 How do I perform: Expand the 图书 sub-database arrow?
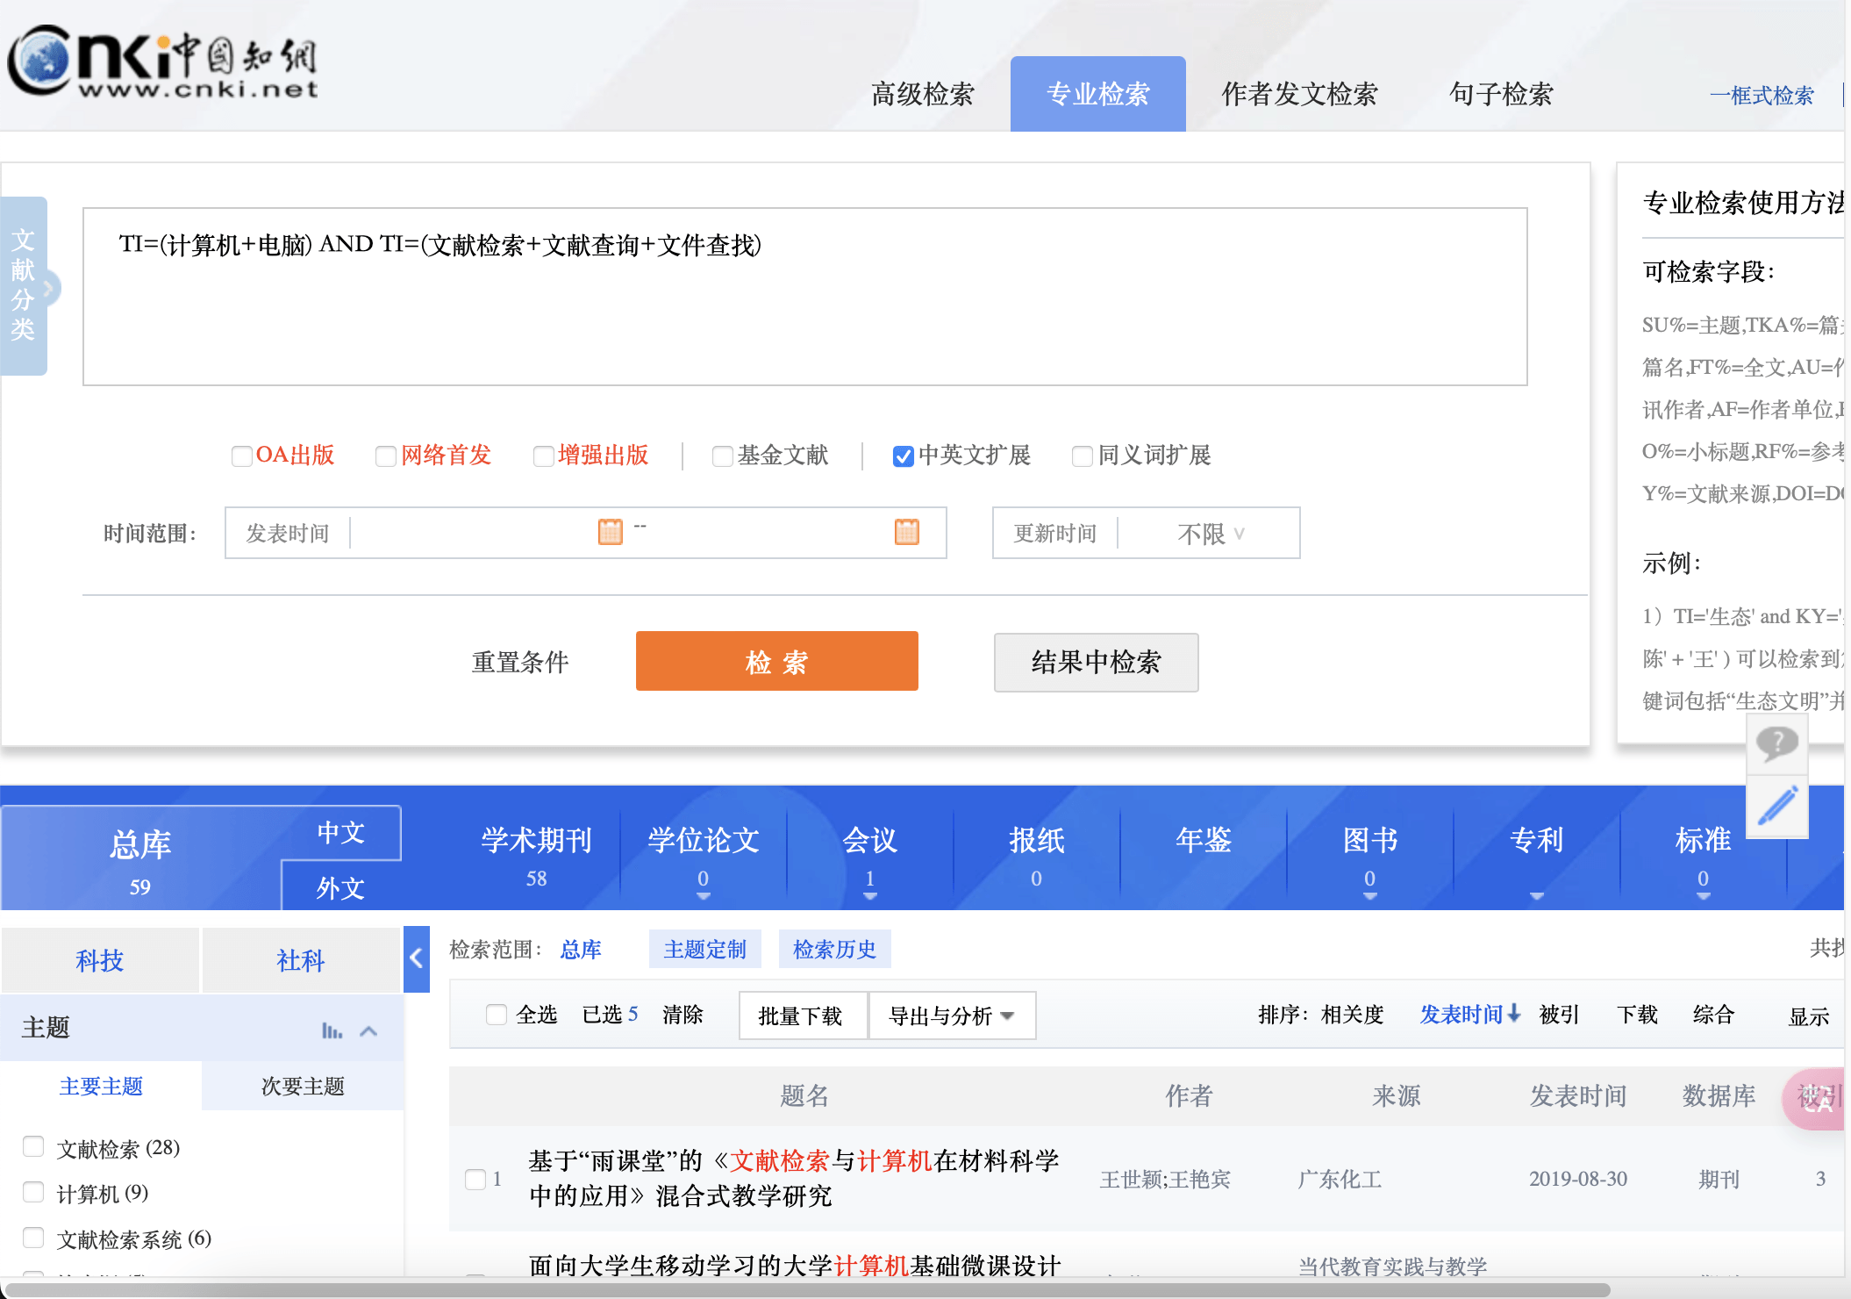coord(1369,896)
